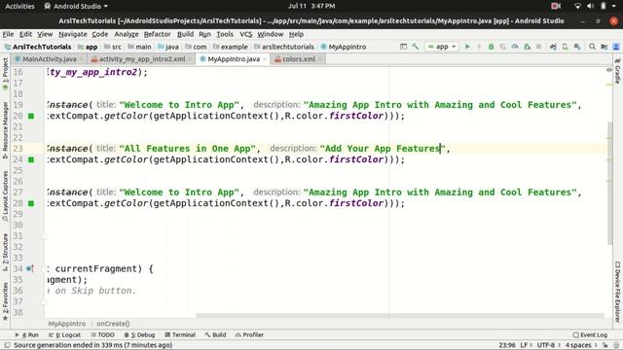
Task: Switch to activity_my_app_intro2.xml tab
Action: [141, 59]
